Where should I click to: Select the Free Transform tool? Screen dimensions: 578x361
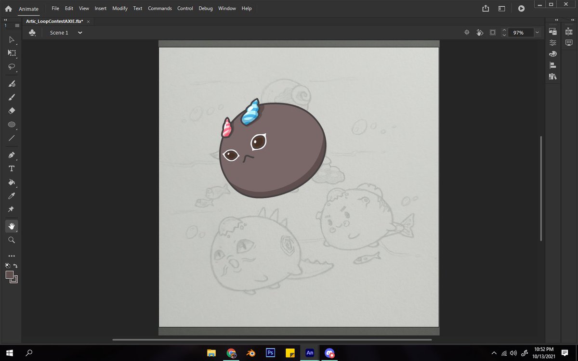pos(12,53)
